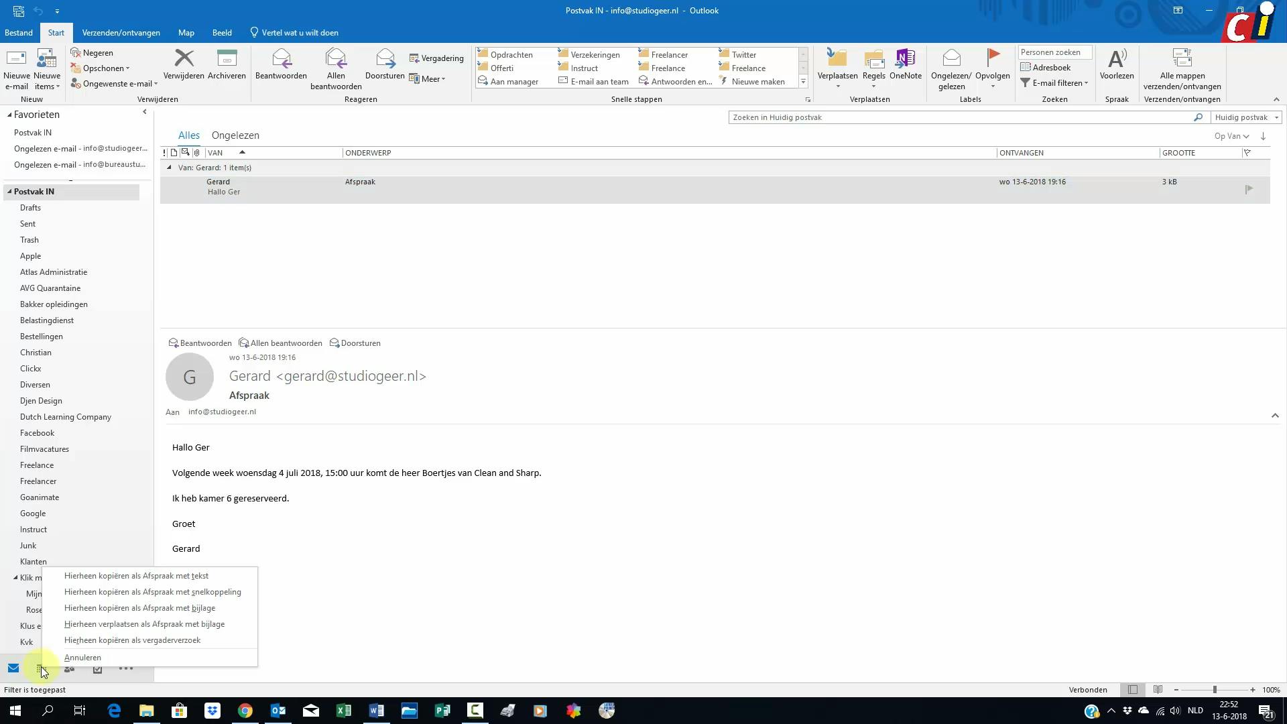Flag the Afspraak email for follow-up
Image resolution: width=1287 pixels, height=724 pixels.
1248,189
